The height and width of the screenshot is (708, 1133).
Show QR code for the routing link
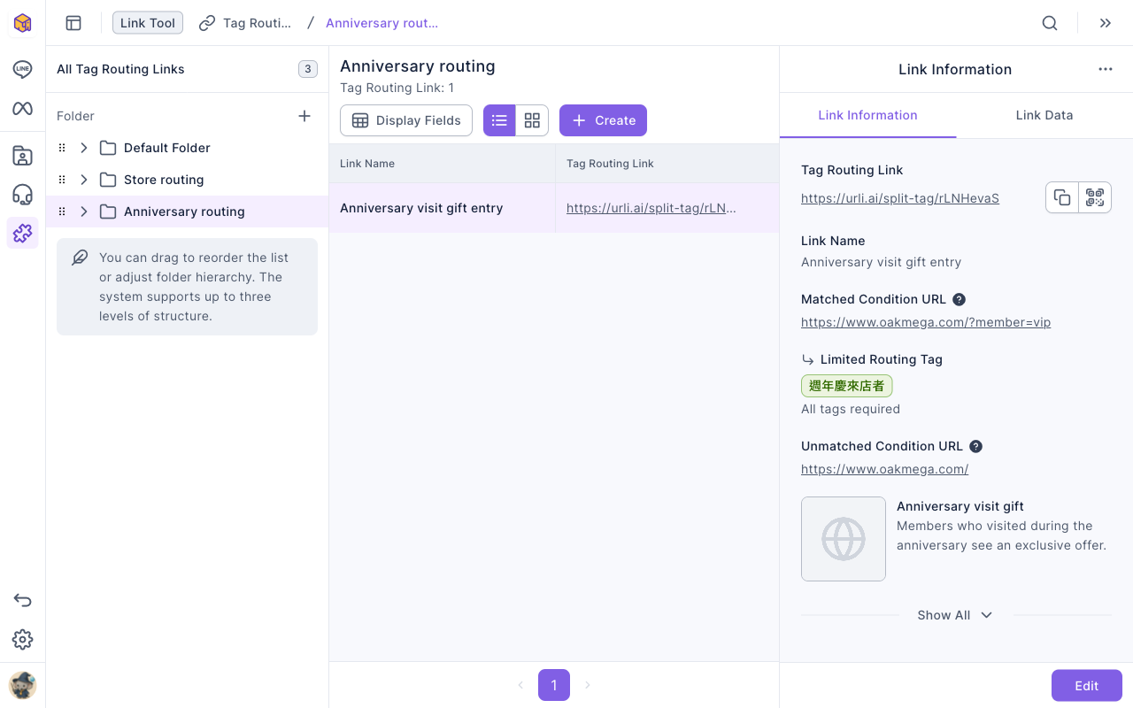(x=1095, y=197)
